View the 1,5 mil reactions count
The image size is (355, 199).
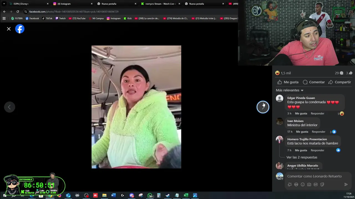coord(283,73)
